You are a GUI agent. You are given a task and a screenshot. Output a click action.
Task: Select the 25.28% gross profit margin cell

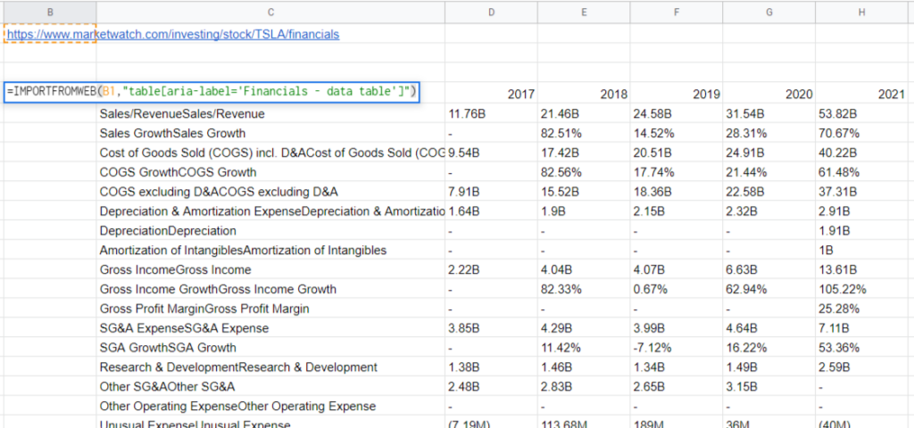coord(862,309)
